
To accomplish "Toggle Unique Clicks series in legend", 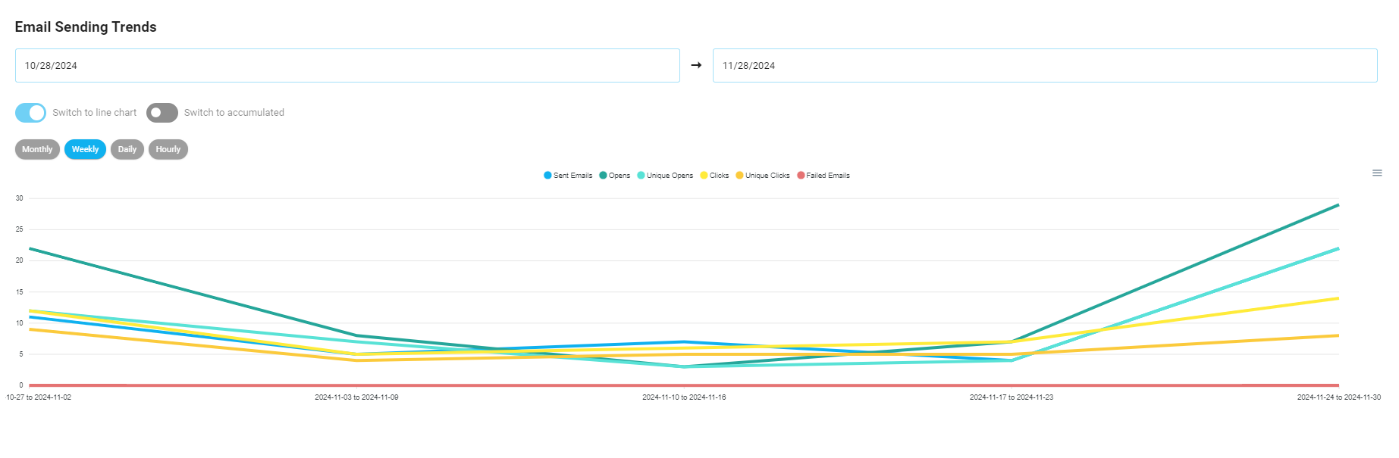I will pos(763,176).
